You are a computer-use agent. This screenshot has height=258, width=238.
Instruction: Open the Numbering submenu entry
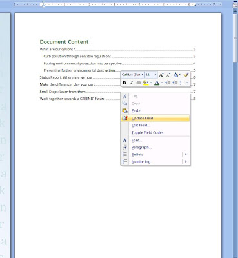click(155, 161)
